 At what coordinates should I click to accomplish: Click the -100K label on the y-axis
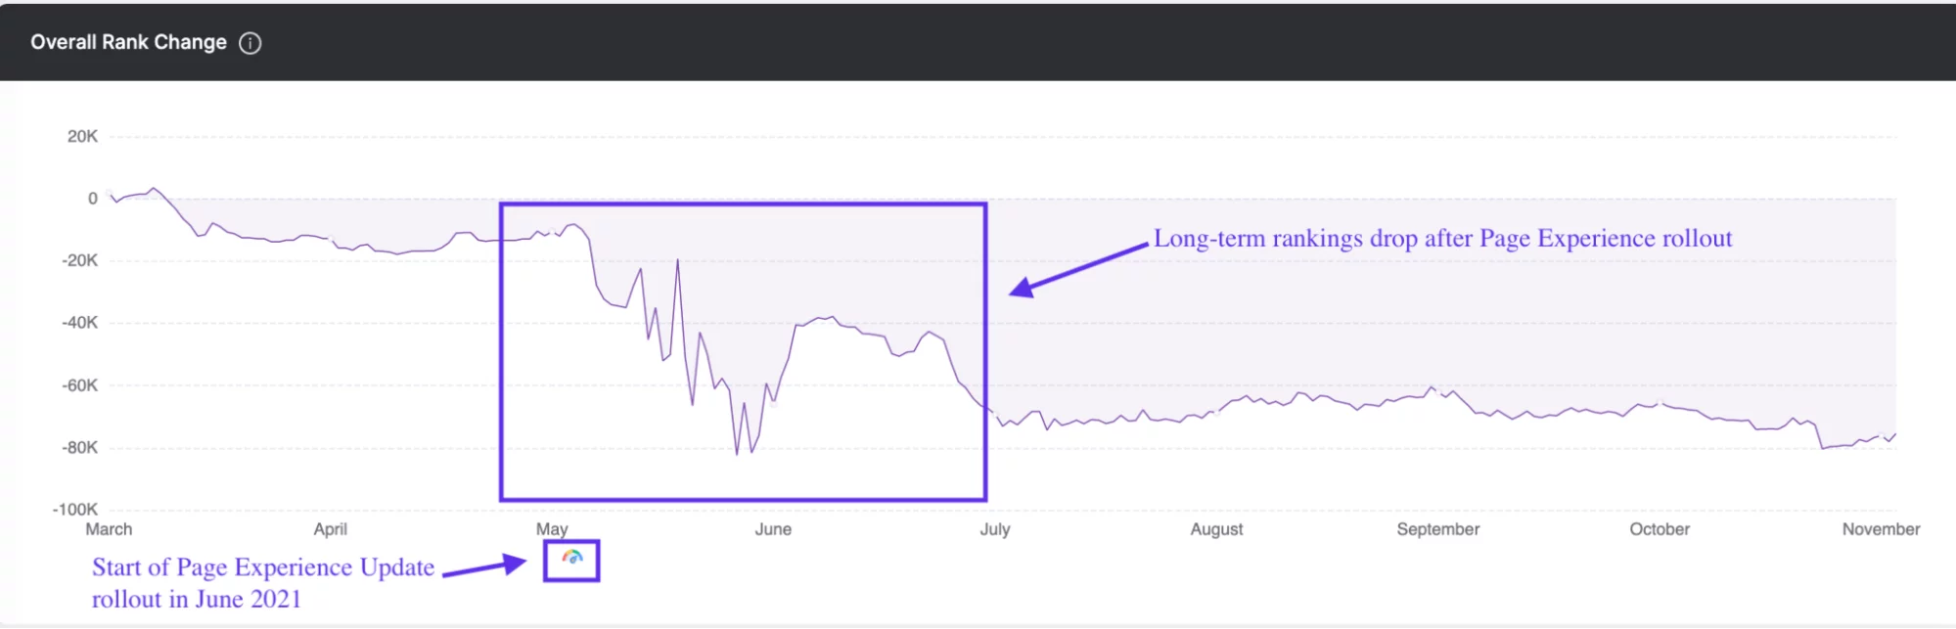pyautogui.click(x=75, y=510)
